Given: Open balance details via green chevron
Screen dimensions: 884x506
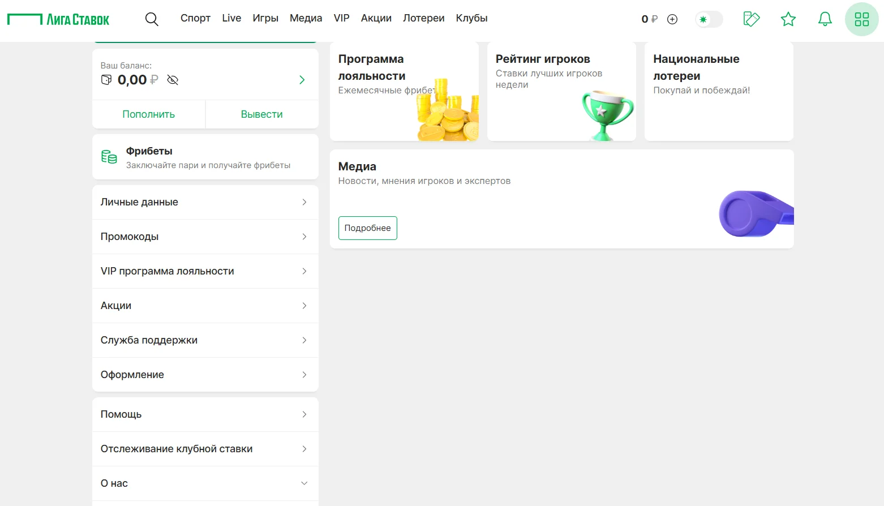Looking at the screenshot, I should [x=302, y=80].
